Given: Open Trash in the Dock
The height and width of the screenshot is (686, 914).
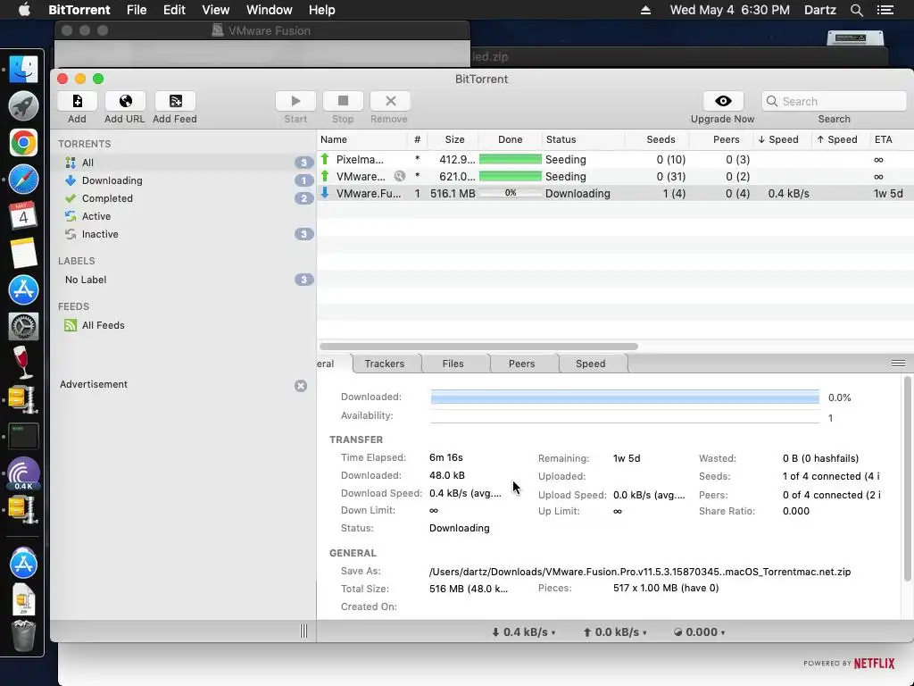Looking at the screenshot, I should pos(23,635).
